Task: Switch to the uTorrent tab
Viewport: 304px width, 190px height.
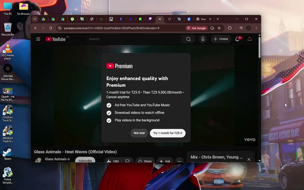Action: (72, 19)
